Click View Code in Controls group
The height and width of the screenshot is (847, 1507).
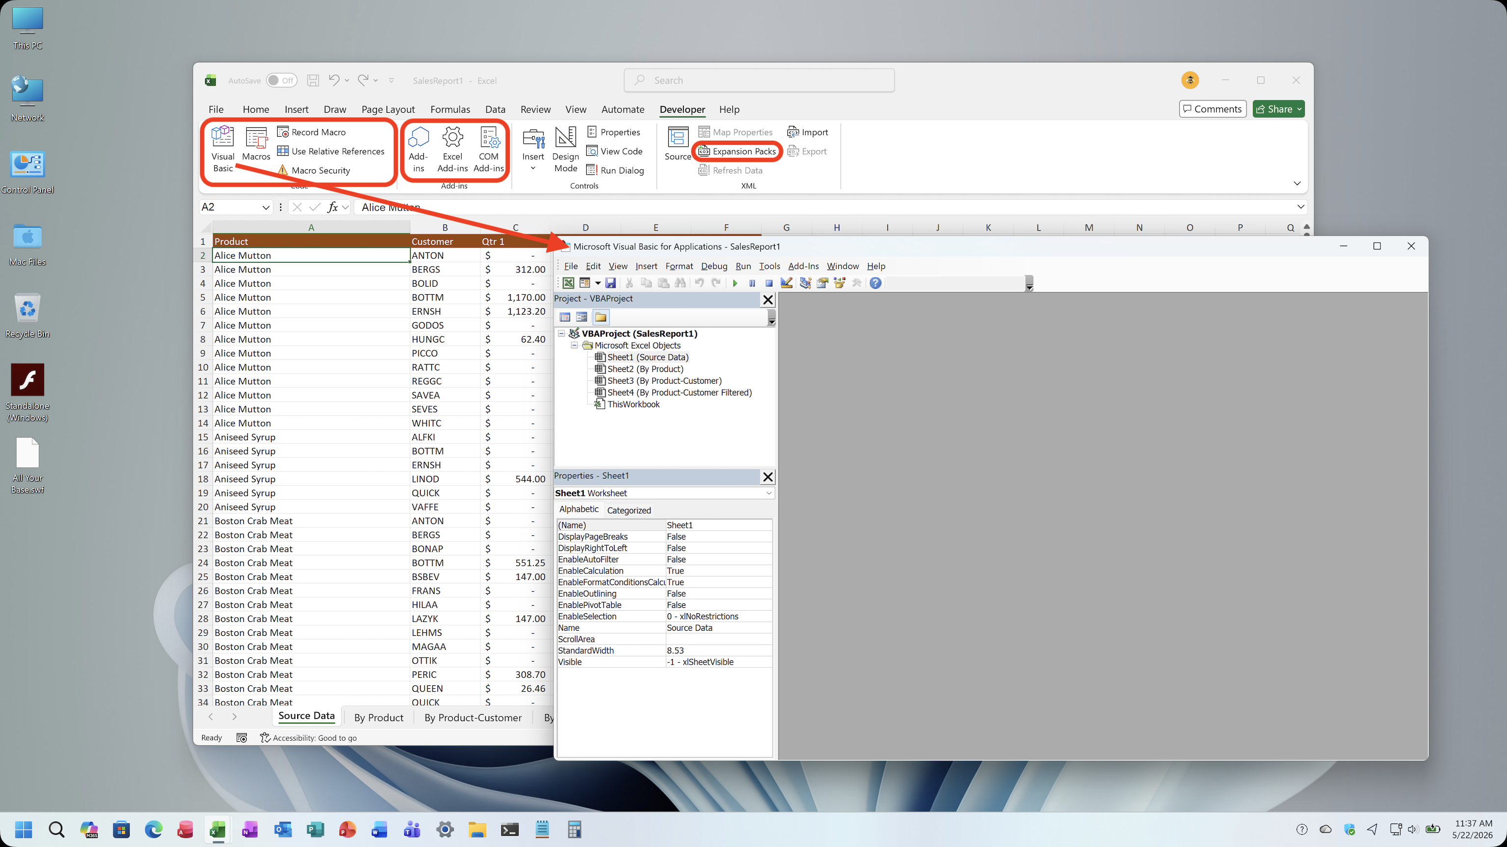click(x=614, y=151)
